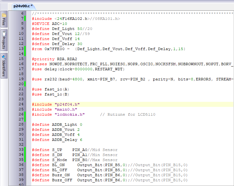Click the S_Mode define name

click(60, 160)
